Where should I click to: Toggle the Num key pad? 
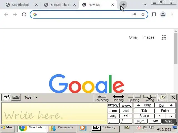tap(141, 121)
